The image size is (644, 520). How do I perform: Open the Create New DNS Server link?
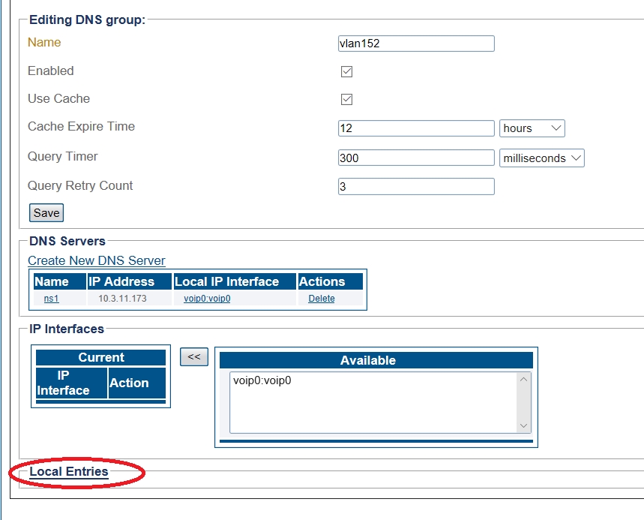[97, 261]
